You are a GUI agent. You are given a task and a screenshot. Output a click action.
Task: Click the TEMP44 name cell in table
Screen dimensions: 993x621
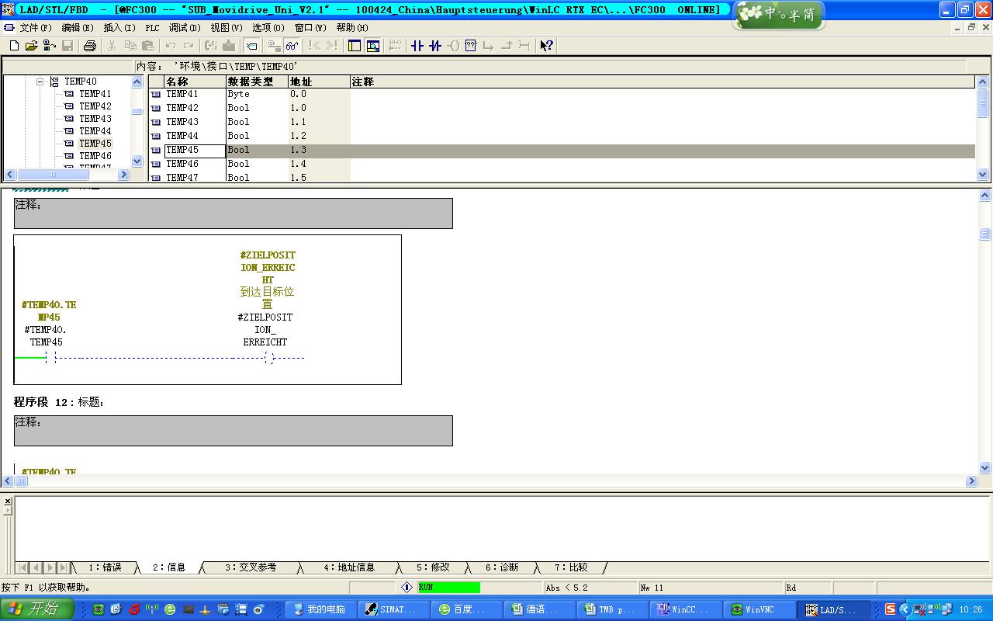click(195, 136)
